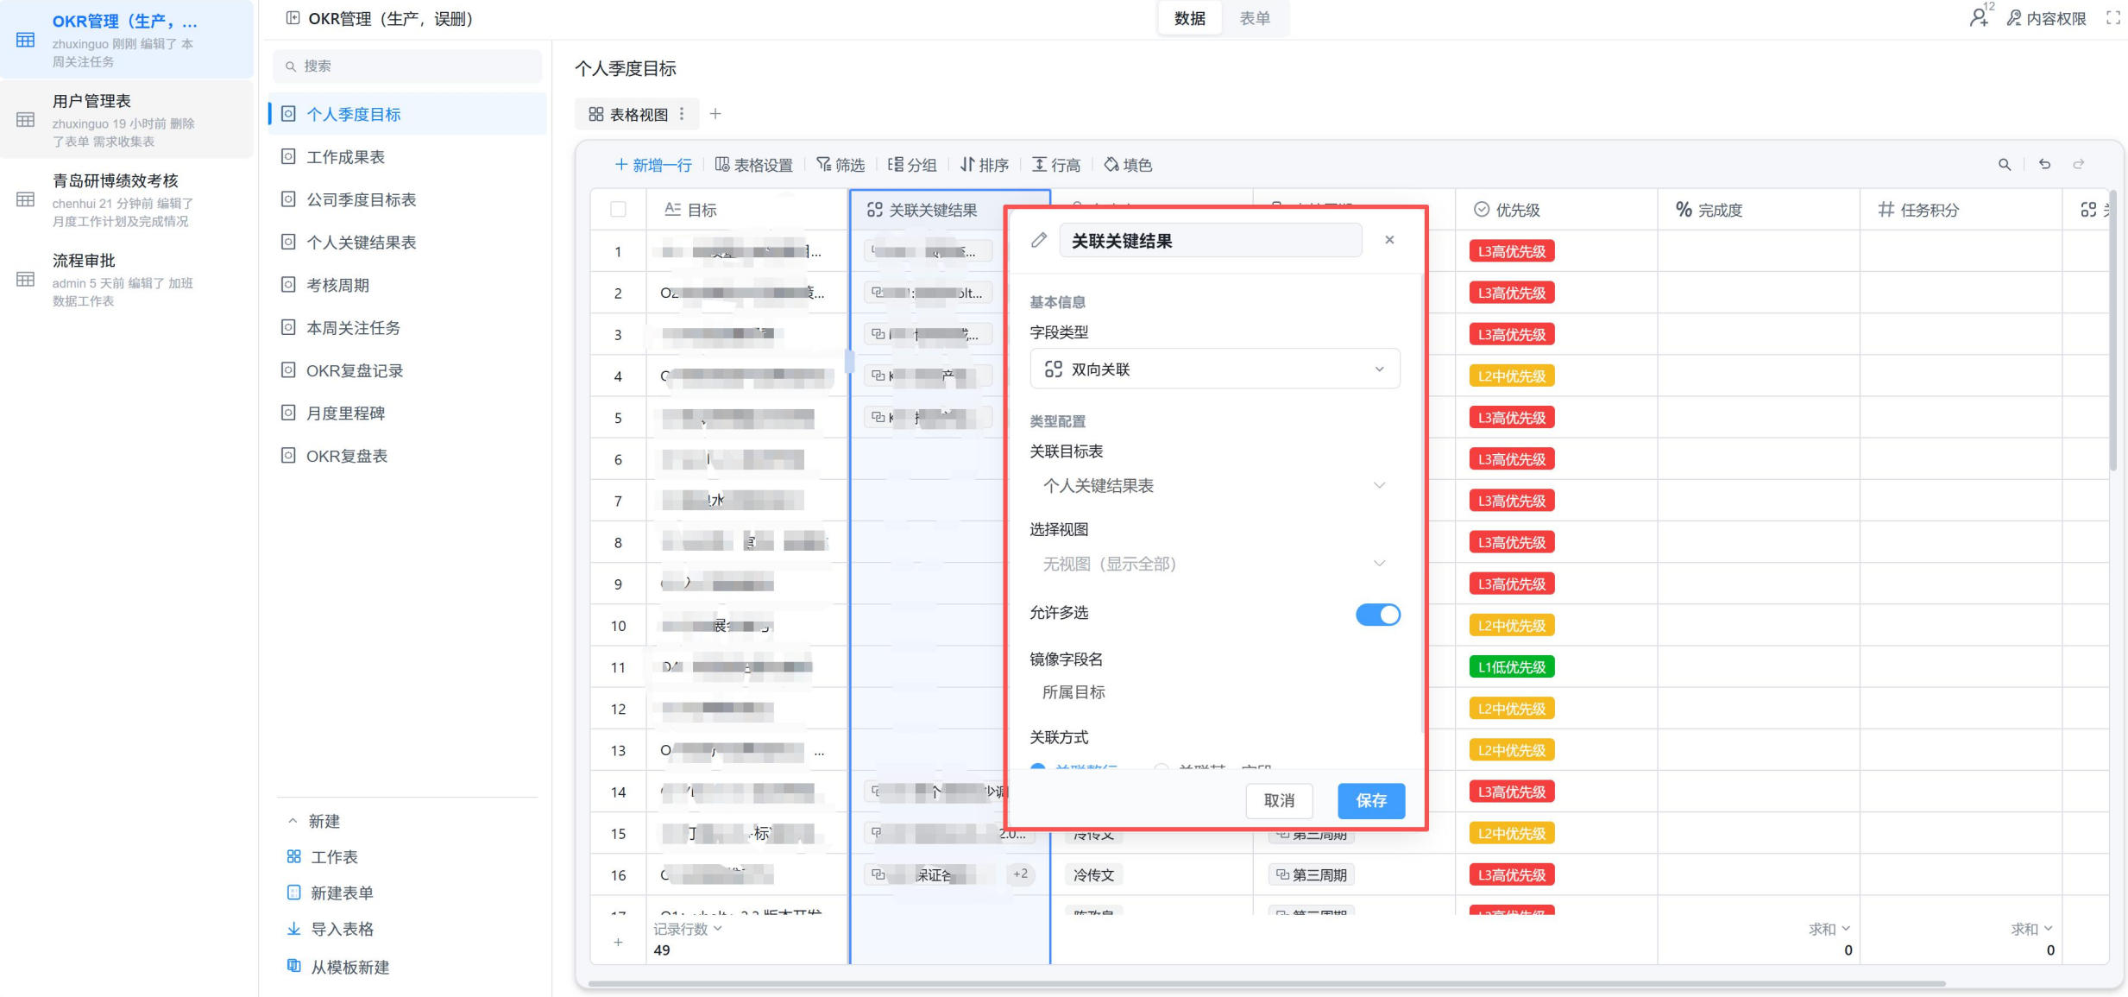
Task: Click the 镜像字段名 所属目标 field
Action: click(1214, 692)
